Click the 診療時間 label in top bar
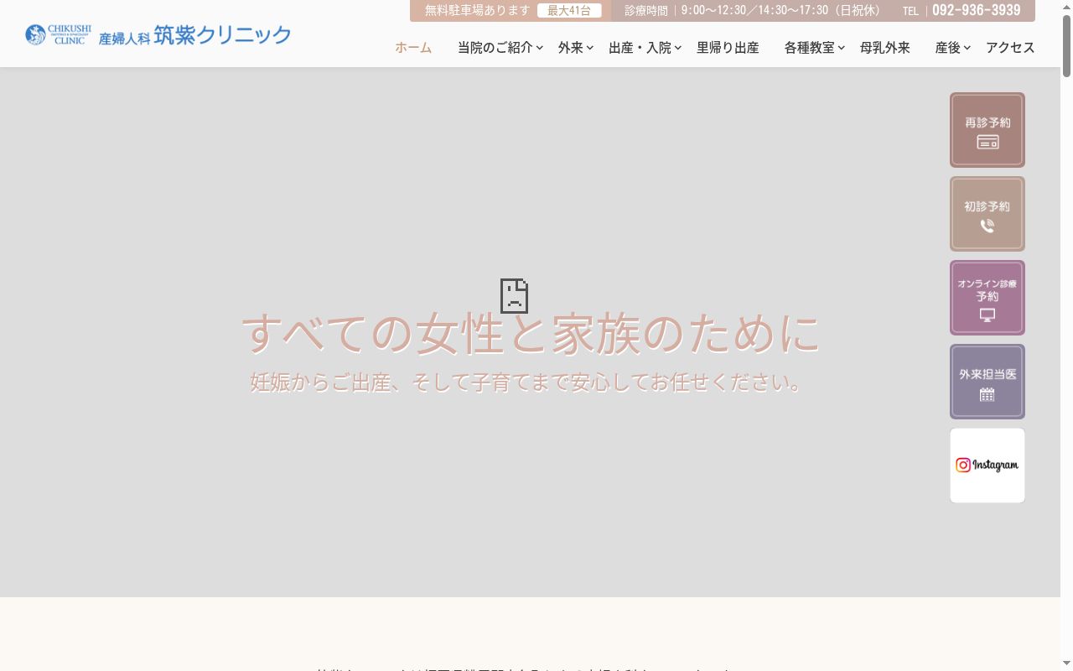 tap(646, 11)
